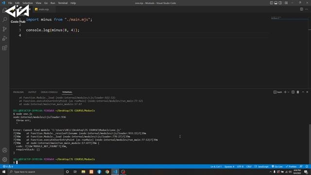311x175 pixels.
Task: Open the Search view in activity bar
Action: (4, 19)
